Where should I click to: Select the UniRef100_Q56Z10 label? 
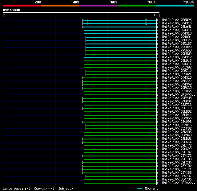point(177,71)
